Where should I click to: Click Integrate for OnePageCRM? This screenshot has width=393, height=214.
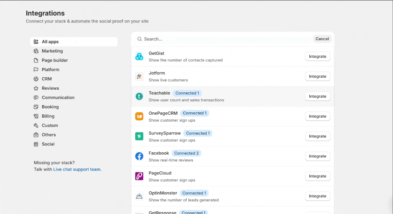(318, 116)
